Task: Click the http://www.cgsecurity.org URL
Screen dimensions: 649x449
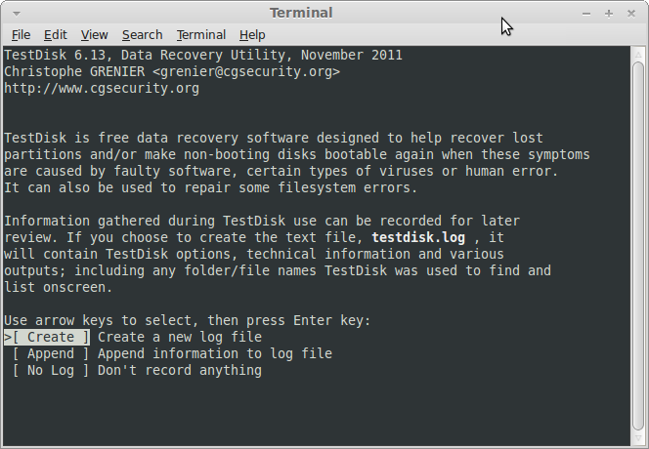Action: click(102, 89)
